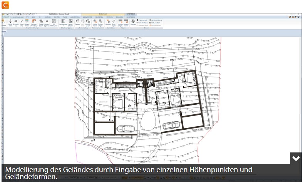Toggle the Ränder einblenden option
The image size is (303, 184).
(x=156, y=20)
